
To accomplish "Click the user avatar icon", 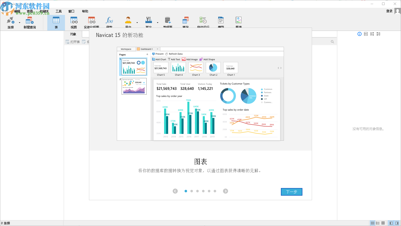I will 397,11.
